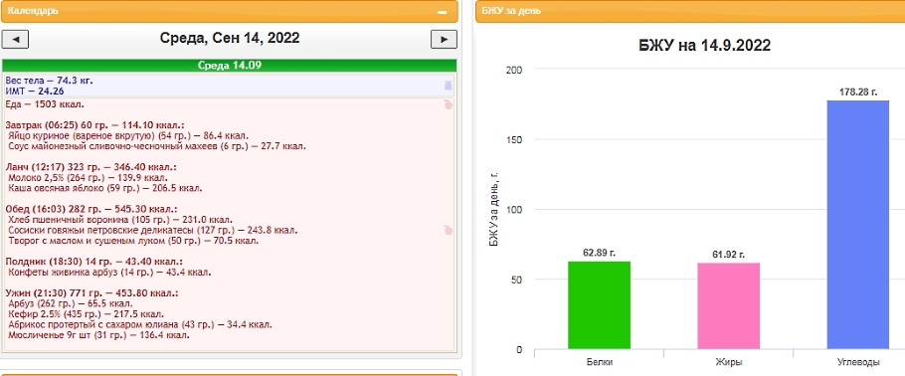The image size is (905, 376).
Task: Click the ИМТ 24.26 line
Action: pos(35,91)
